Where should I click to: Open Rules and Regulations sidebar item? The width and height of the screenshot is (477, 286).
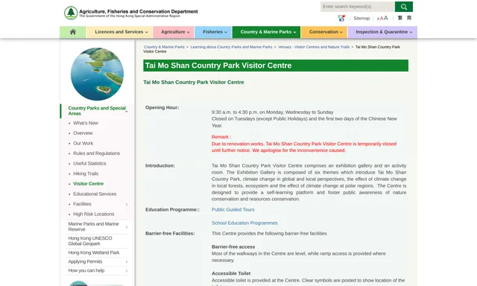tap(96, 153)
